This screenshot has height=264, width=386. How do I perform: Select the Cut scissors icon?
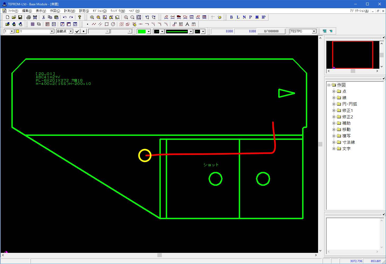tap(44, 17)
